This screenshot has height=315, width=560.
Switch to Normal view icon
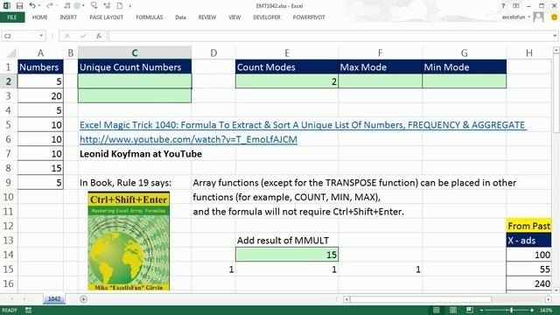click(436, 310)
